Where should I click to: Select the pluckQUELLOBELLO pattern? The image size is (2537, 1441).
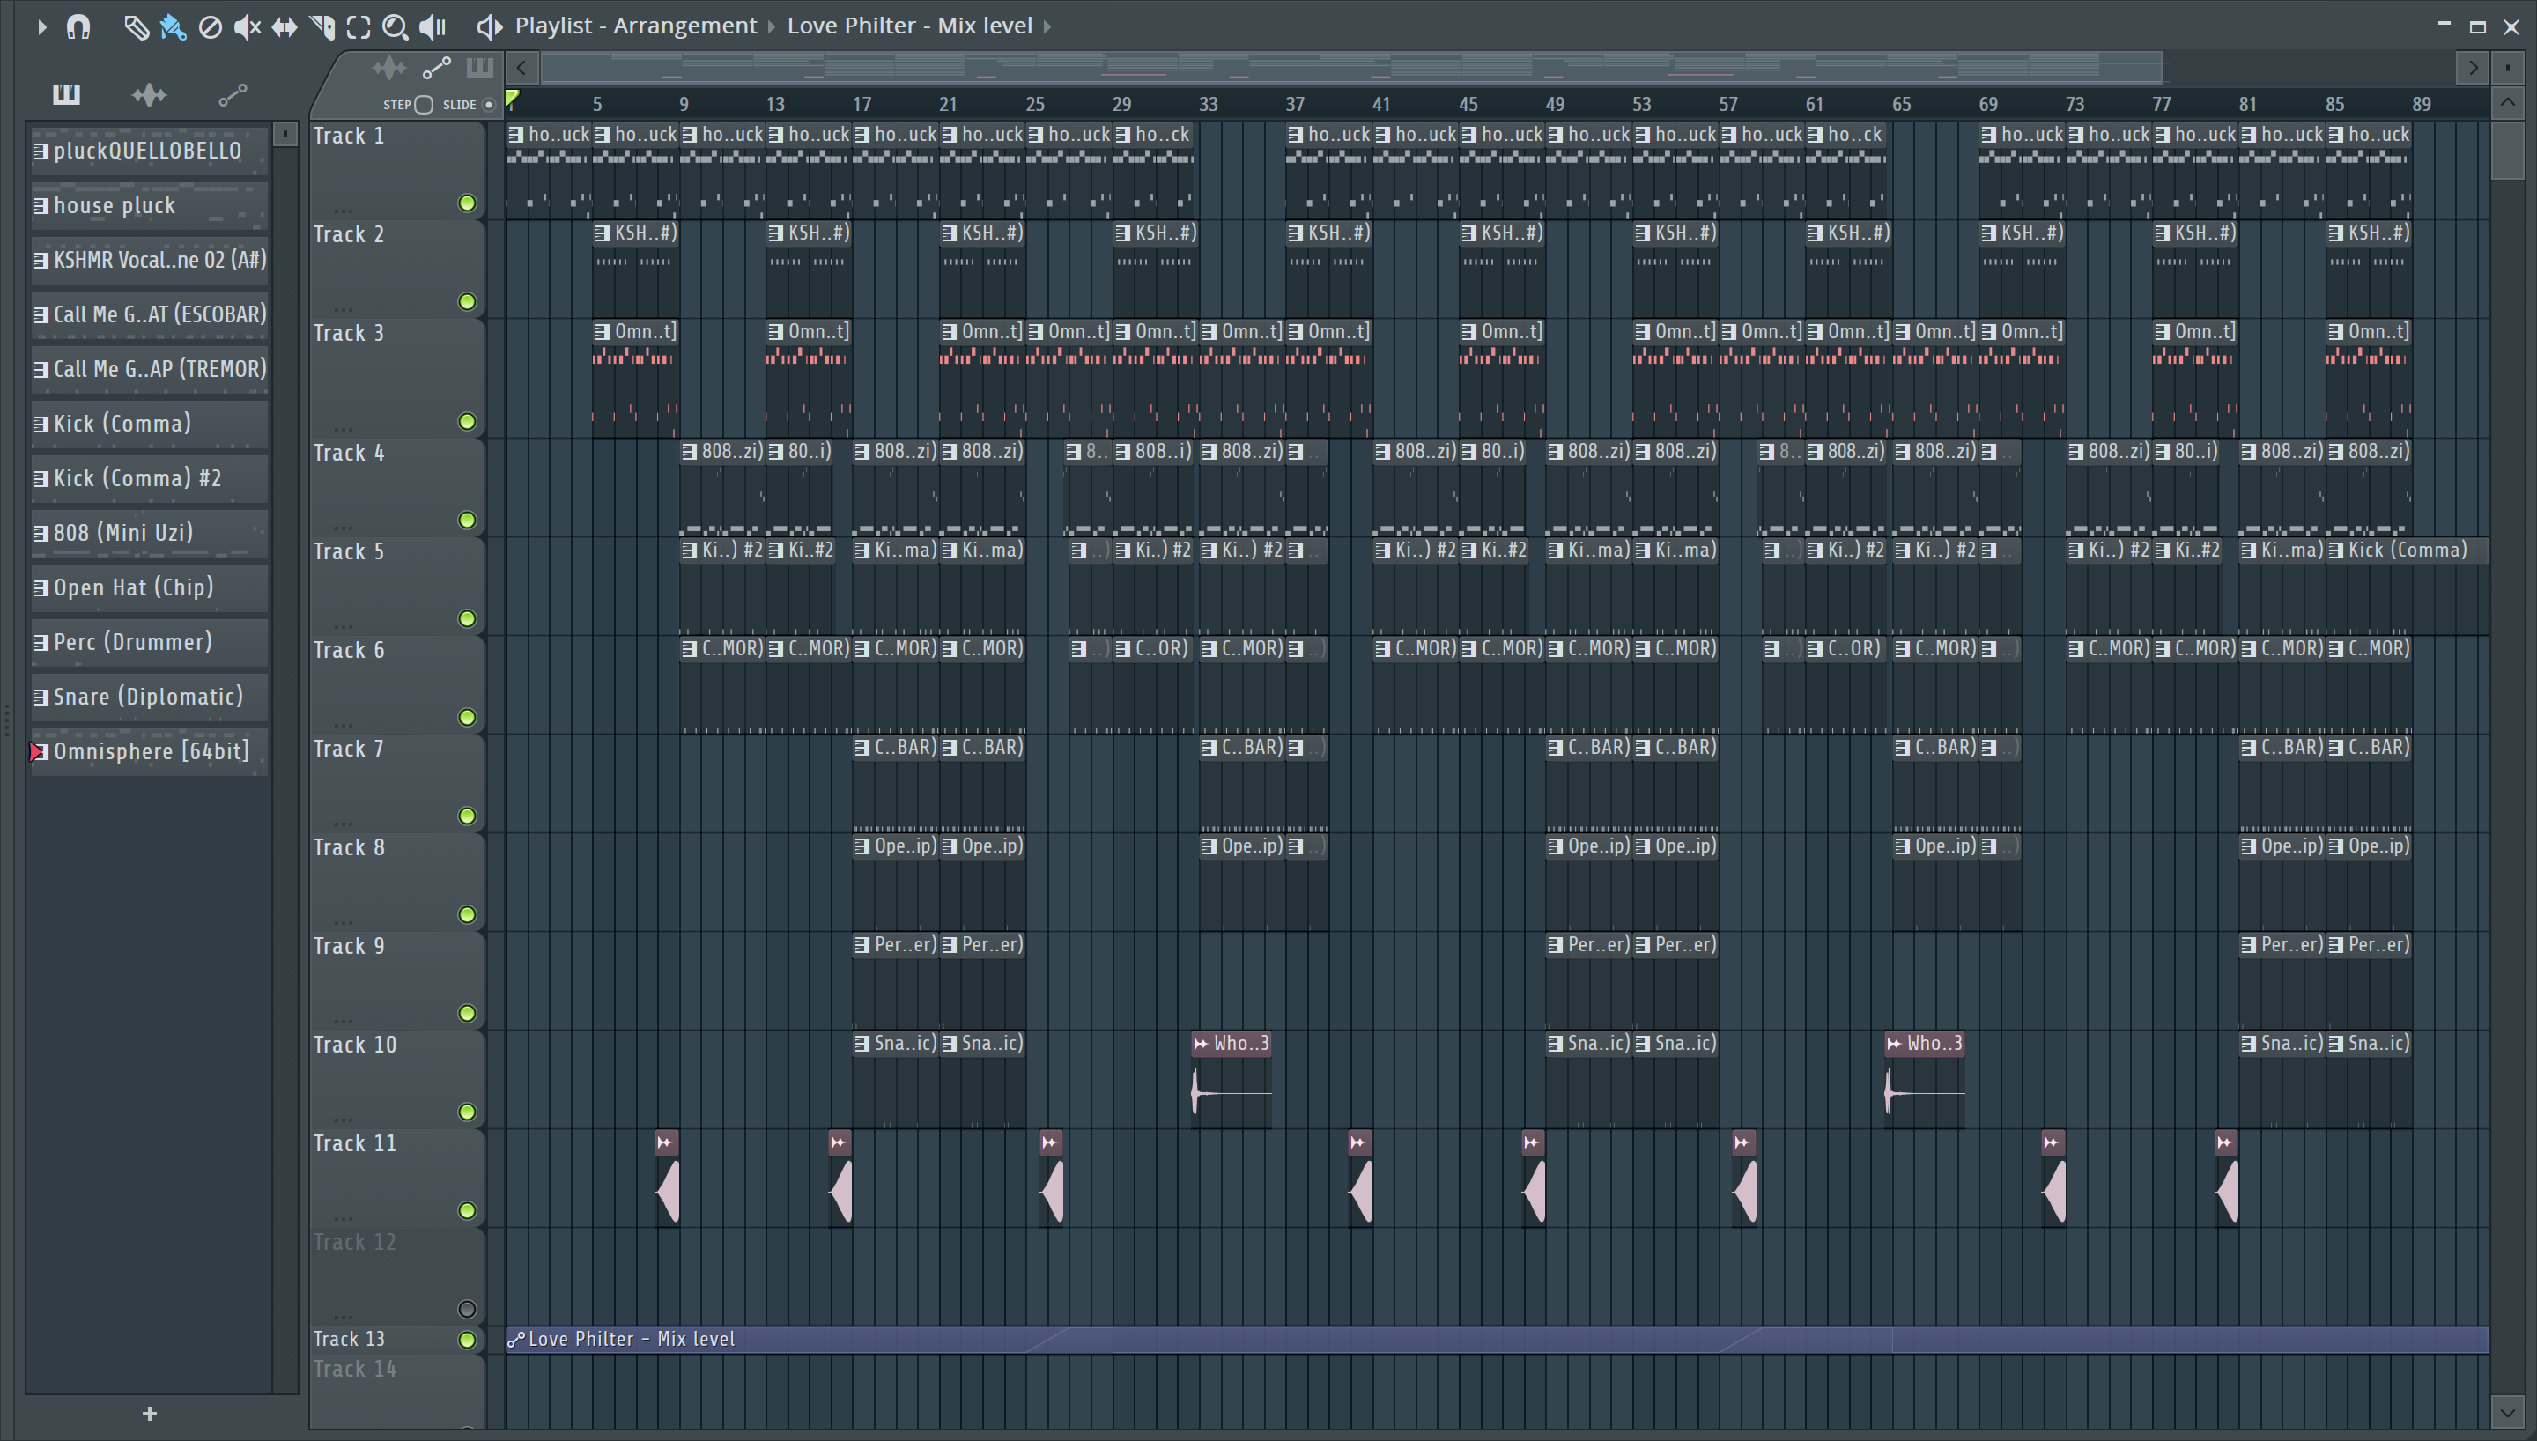[x=150, y=151]
